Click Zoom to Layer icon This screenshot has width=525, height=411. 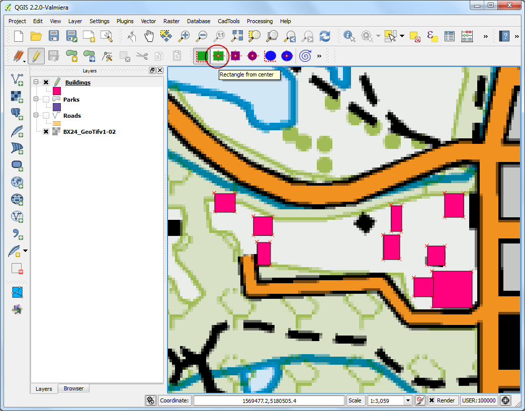[272, 36]
